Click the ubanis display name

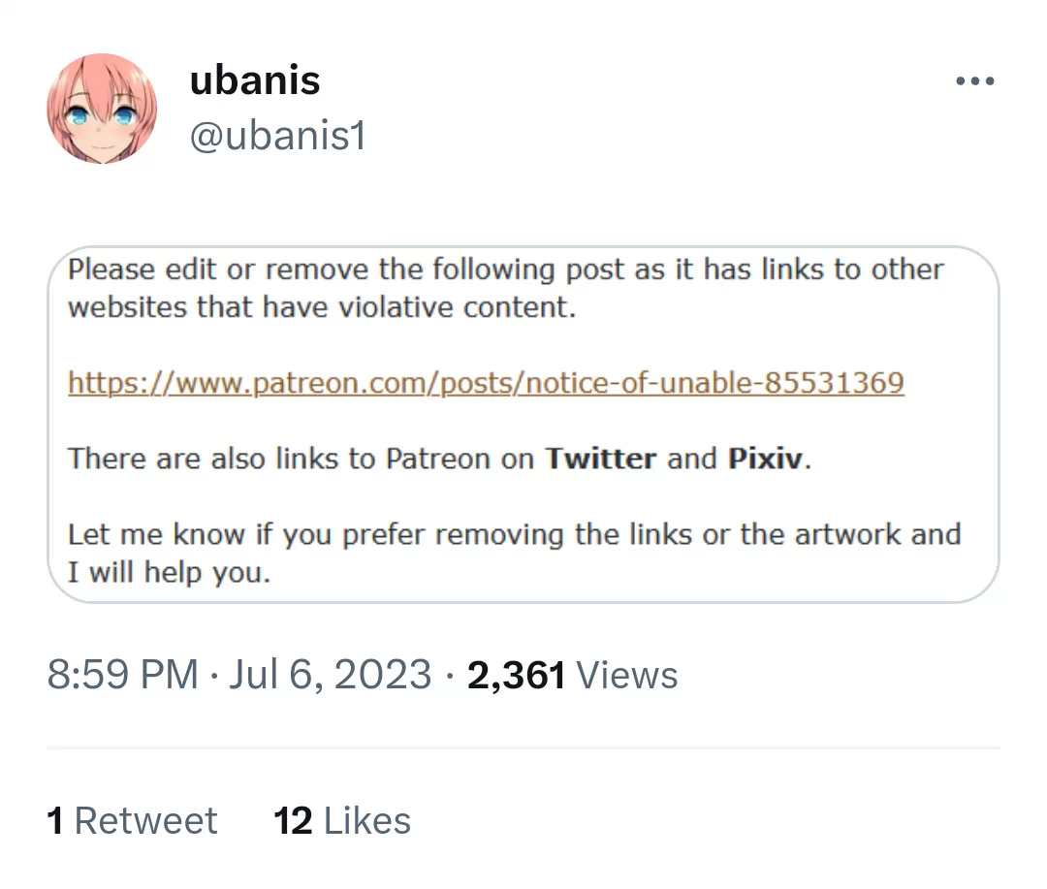[x=255, y=80]
